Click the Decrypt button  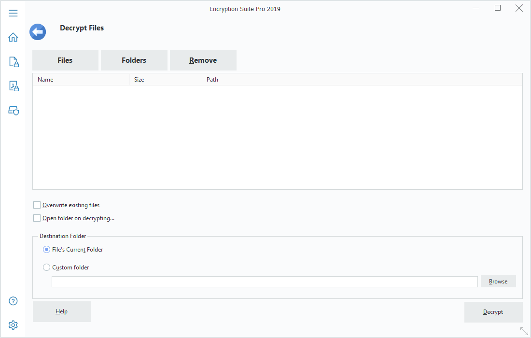tap(493, 312)
